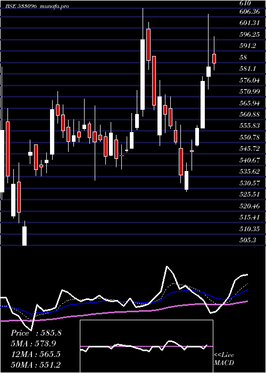Select the 505.3 price label
266x373 pixels.
click(247, 240)
